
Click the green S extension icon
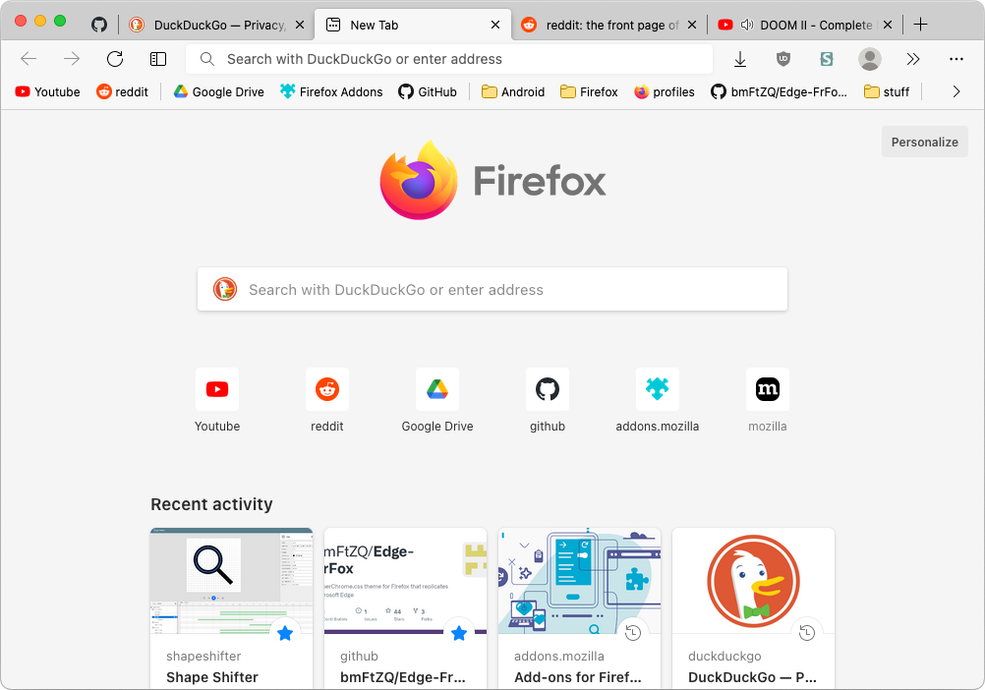(827, 59)
